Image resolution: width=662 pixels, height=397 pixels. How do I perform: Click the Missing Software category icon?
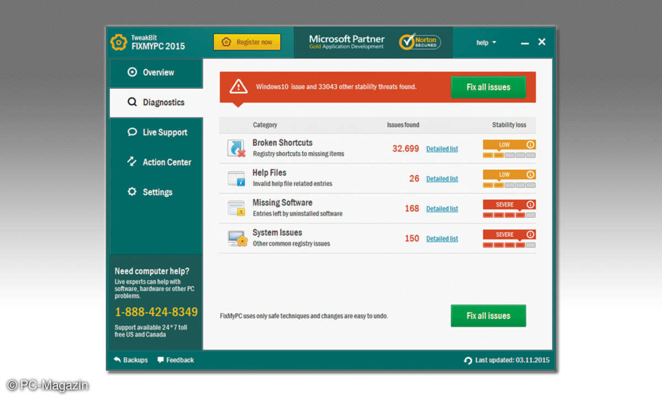(x=236, y=208)
